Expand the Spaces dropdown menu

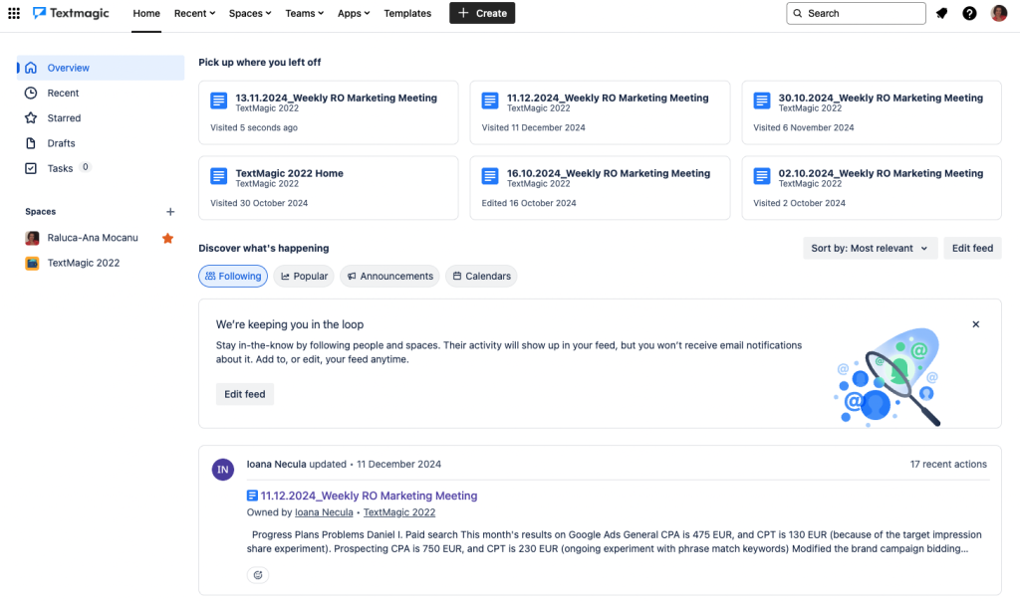click(250, 13)
